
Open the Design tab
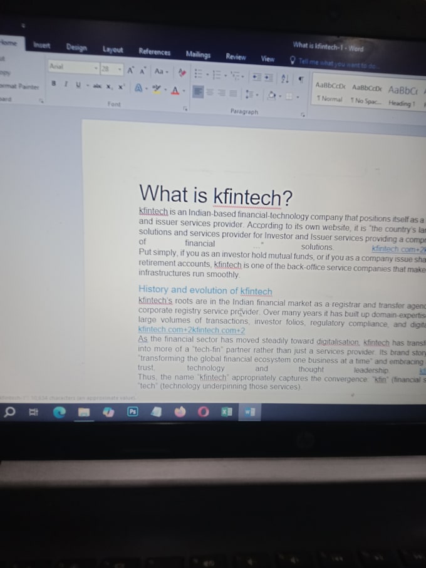point(76,48)
